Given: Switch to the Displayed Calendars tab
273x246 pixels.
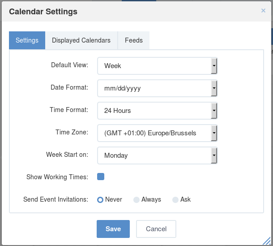Looking at the screenshot, I should pyautogui.click(x=81, y=40).
